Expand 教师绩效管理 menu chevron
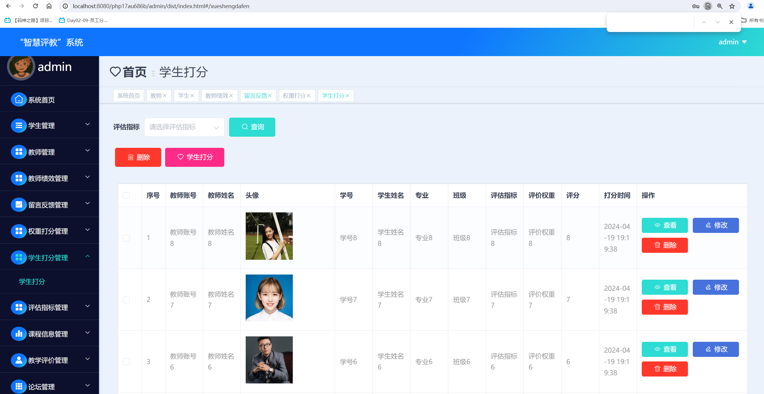764x394 pixels. (x=88, y=177)
